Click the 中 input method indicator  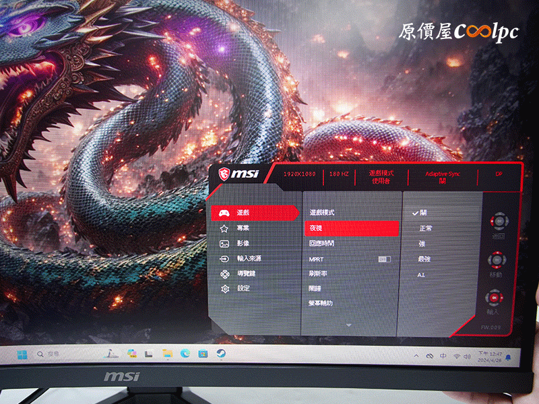[443, 356]
